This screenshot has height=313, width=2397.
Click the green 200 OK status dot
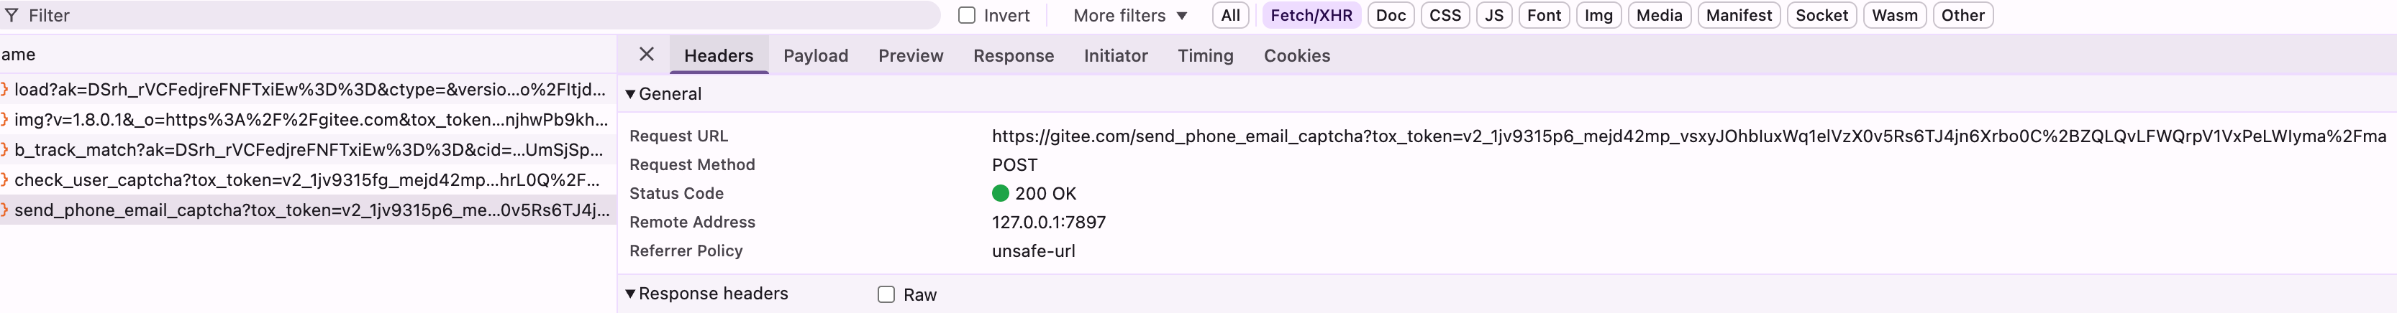[1000, 193]
